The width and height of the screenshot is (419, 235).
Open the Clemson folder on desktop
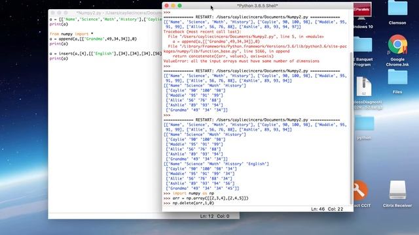(x=397, y=8)
